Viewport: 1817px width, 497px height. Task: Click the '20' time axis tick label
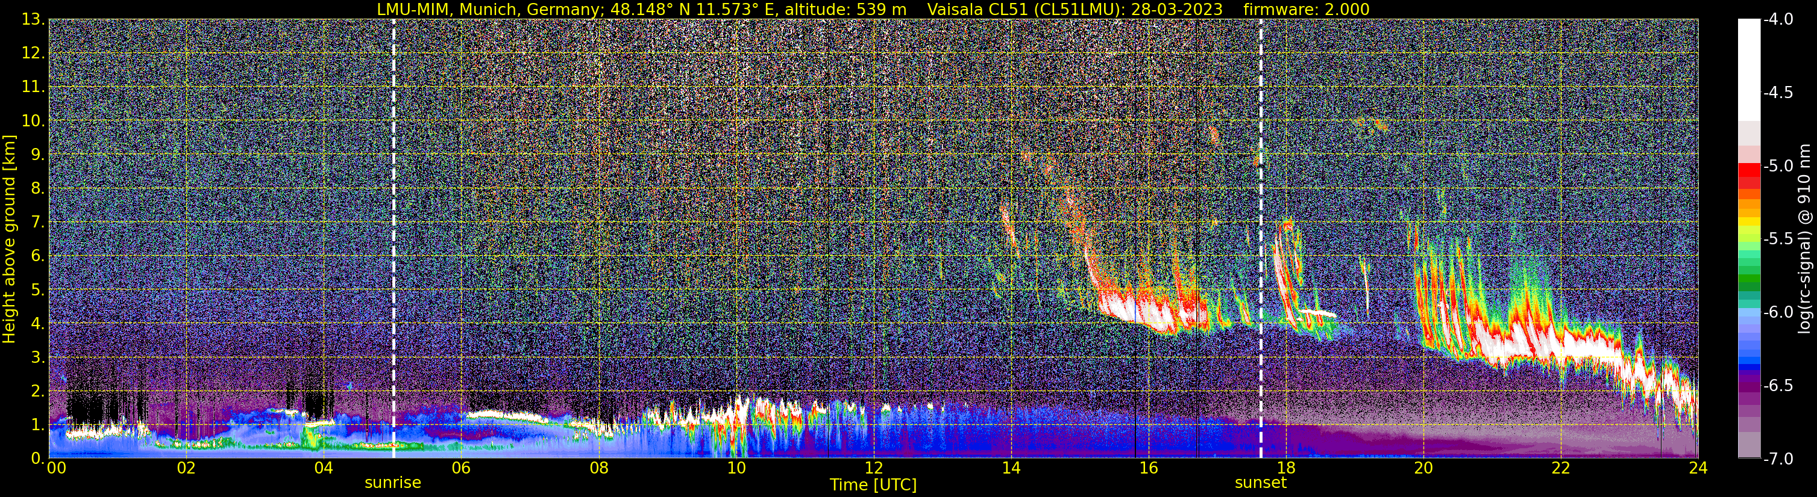click(x=1423, y=469)
